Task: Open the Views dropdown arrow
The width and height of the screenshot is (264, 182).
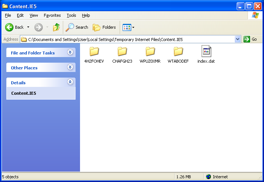Action: [x=133, y=27]
